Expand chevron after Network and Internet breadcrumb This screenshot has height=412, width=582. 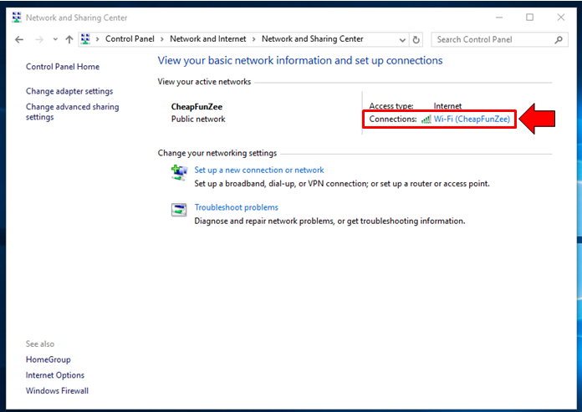254,39
